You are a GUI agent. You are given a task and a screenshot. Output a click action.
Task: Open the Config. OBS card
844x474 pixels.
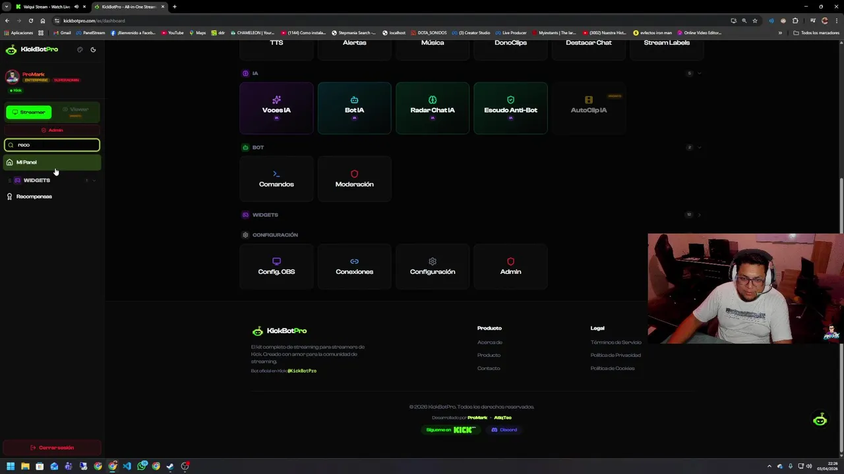click(276, 266)
